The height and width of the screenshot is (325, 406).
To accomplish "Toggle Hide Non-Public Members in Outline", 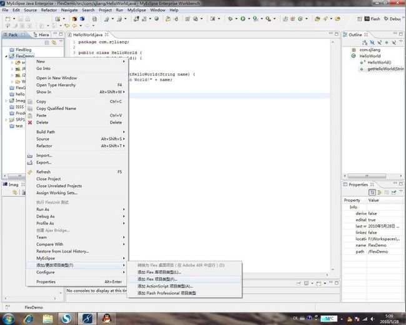I will [x=387, y=42].
